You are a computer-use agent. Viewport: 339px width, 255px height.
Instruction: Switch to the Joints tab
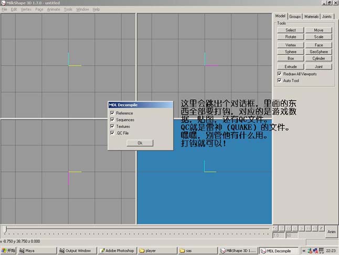(x=327, y=16)
